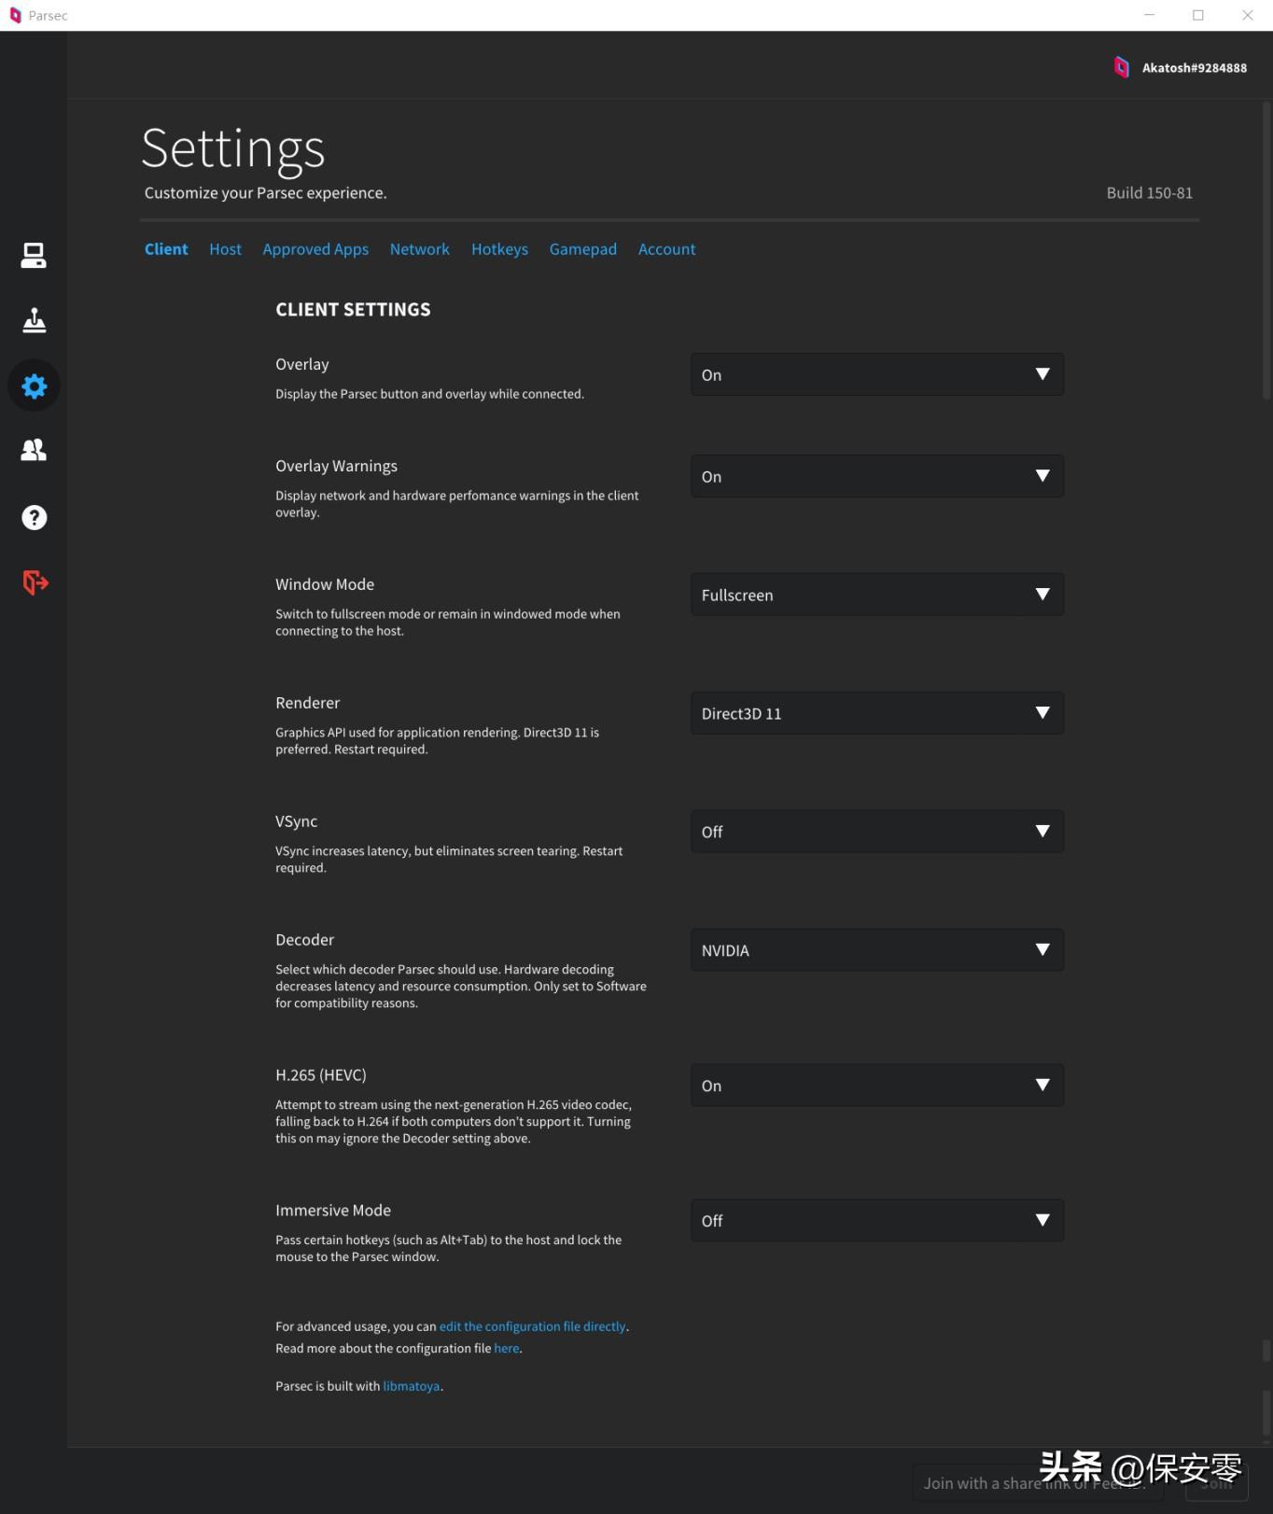Open the Help question mark icon

(x=34, y=517)
